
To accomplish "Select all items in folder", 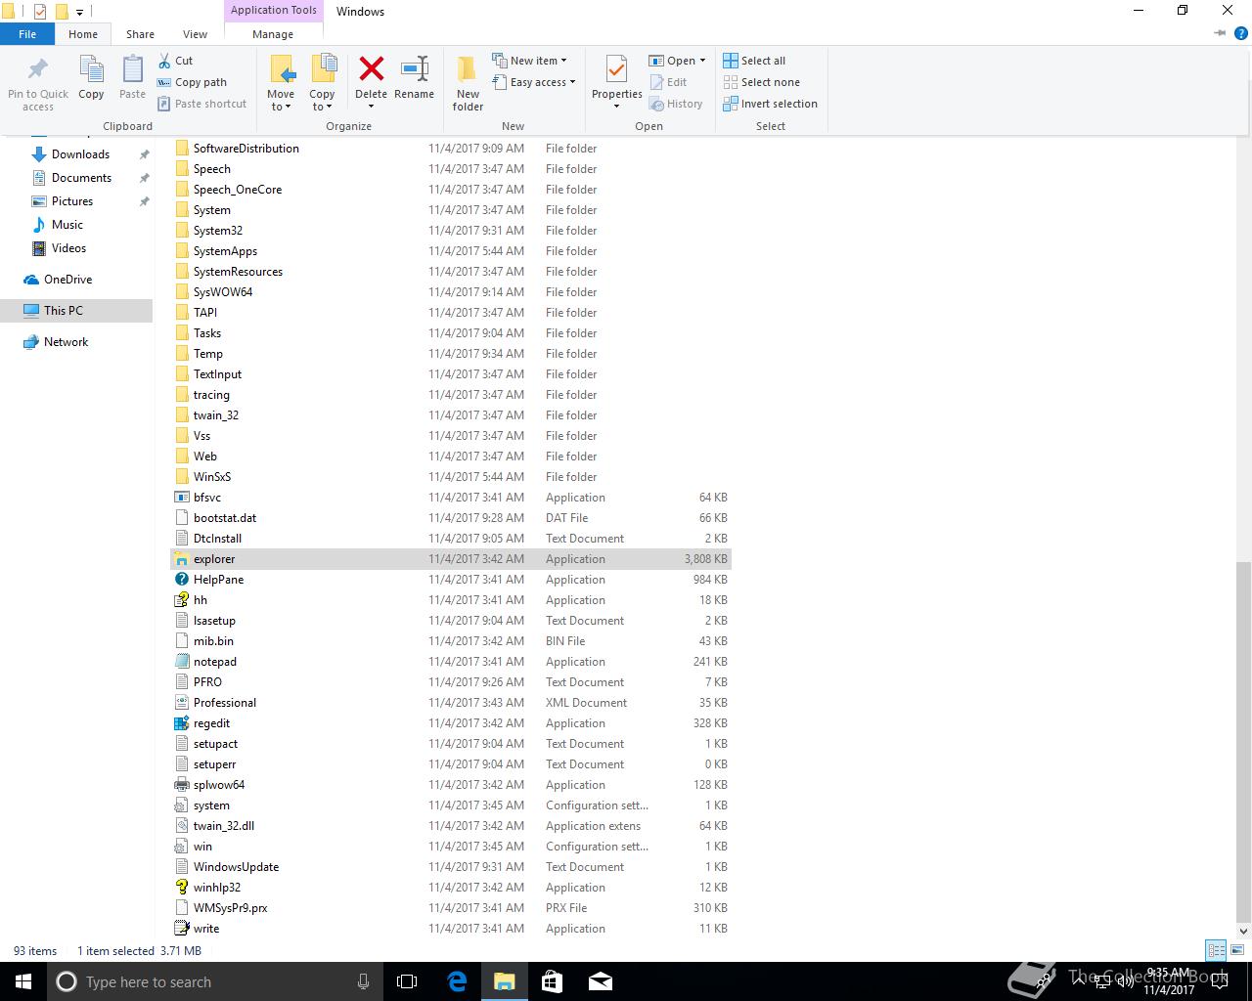I will (x=754, y=61).
